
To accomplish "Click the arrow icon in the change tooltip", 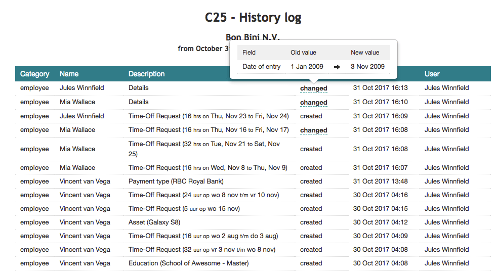I will click(337, 67).
